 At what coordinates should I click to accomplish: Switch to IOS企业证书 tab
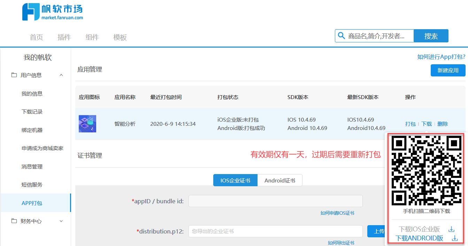(235, 180)
